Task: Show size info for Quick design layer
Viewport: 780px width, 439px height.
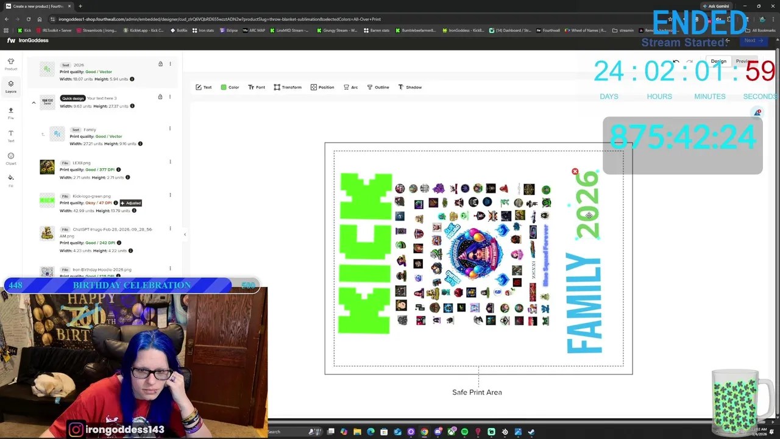Action: pos(132,106)
